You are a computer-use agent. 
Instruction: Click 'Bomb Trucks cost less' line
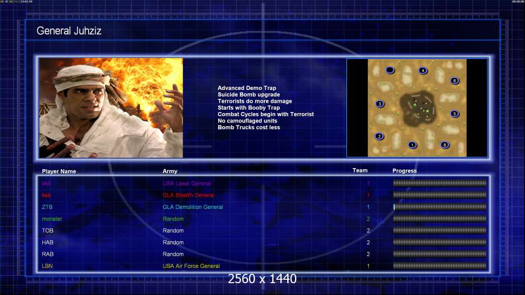pos(249,127)
